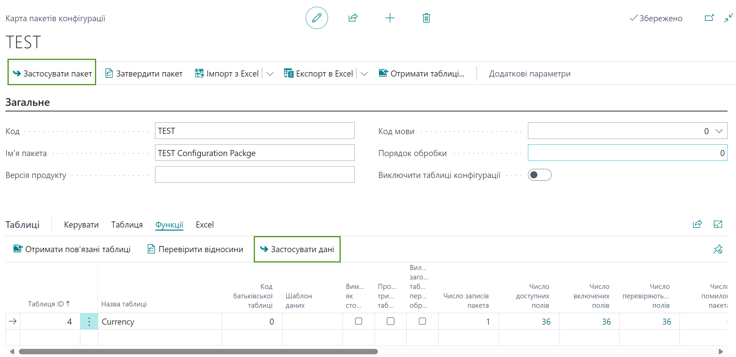
Task: Click the pencil edit icon
Action: click(x=316, y=18)
